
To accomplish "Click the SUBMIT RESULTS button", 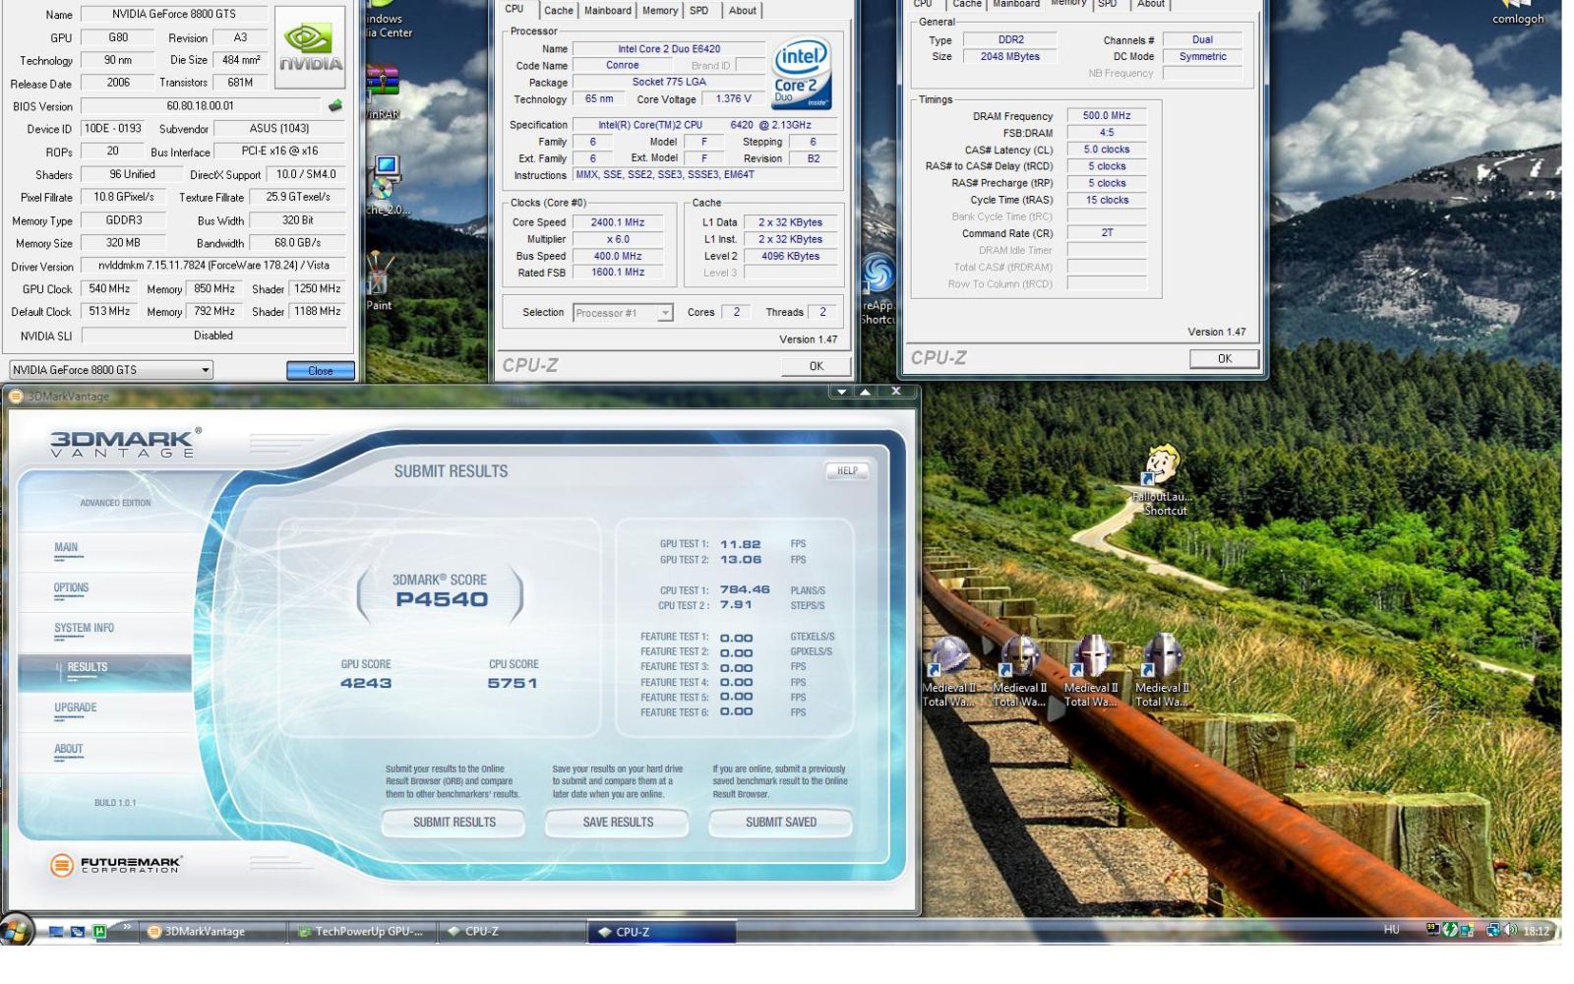I will click(454, 823).
